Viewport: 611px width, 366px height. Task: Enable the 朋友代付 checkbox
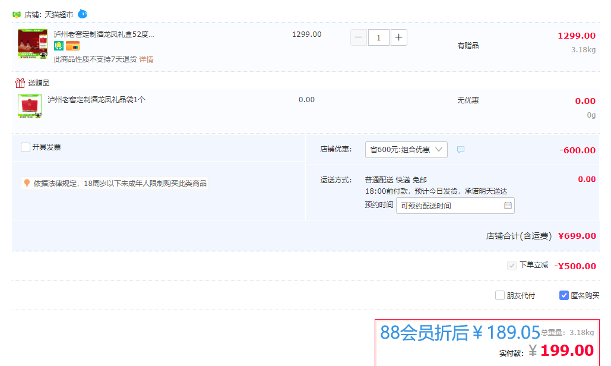(499, 295)
